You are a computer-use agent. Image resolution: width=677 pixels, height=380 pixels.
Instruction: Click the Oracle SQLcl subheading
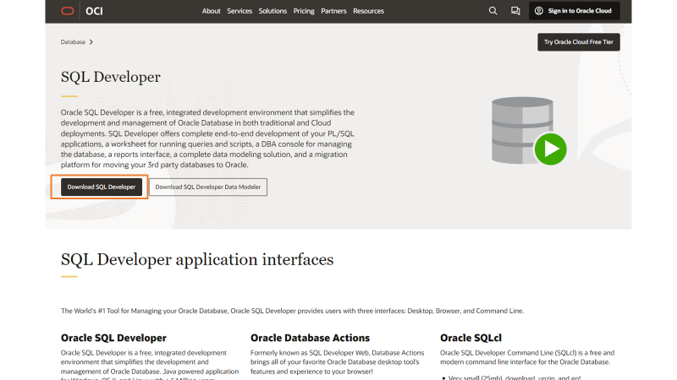pos(471,338)
